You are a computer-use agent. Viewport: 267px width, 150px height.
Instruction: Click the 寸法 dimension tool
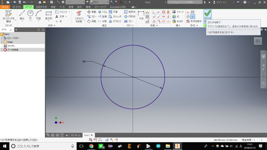click(141, 15)
